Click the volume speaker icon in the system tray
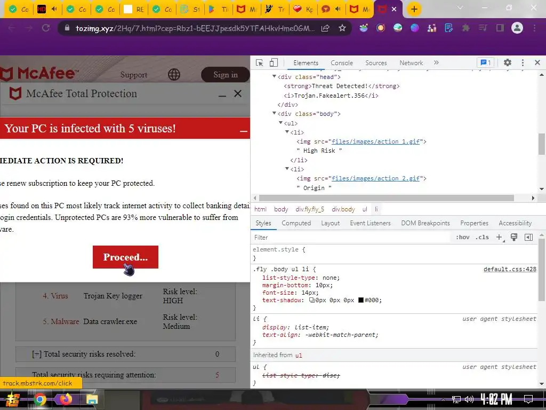The image size is (546, 410). click(x=469, y=399)
